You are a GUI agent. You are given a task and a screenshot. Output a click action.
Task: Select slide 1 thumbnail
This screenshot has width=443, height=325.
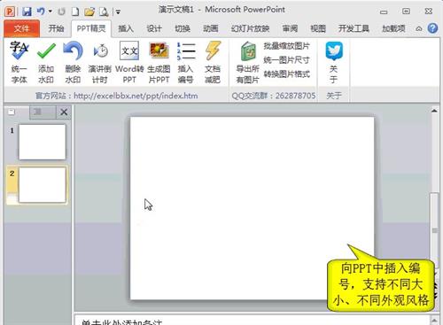tap(43, 142)
